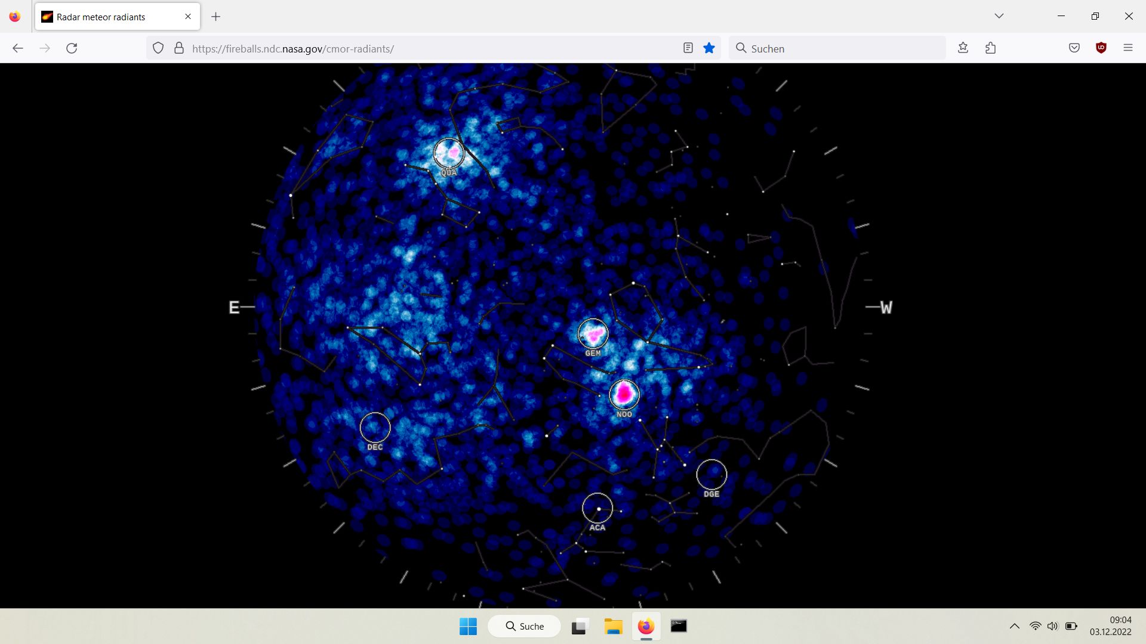Viewport: 1146px width, 644px height.
Task: Close the Radar meteor radiants tab
Action: click(188, 17)
